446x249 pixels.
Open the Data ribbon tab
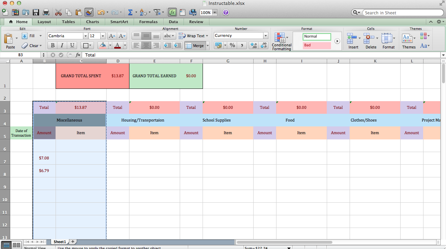pyautogui.click(x=173, y=22)
